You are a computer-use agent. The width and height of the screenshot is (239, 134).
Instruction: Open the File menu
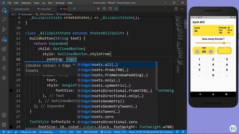[9, 3]
